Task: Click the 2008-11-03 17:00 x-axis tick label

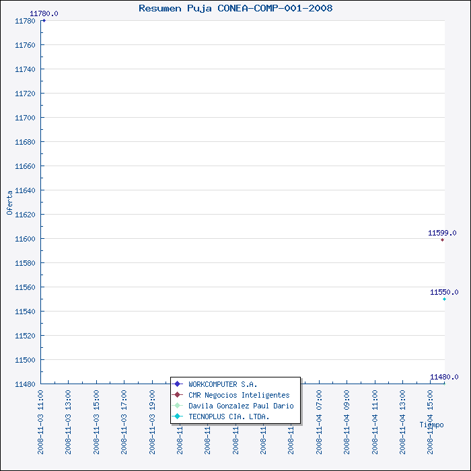Action: pyautogui.click(x=124, y=412)
